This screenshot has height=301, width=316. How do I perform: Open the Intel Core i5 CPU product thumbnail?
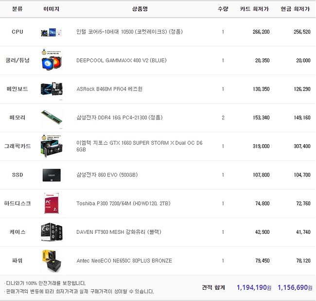[52, 32]
